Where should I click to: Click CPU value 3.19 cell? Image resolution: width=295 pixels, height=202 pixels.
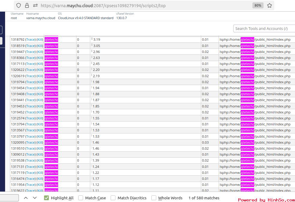[145, 40]
